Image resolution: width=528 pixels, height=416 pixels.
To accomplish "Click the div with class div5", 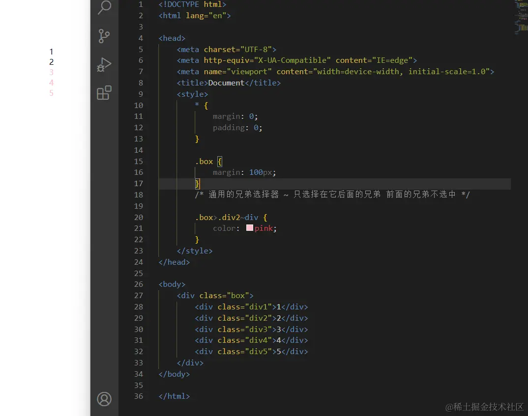I will point(251,352).
